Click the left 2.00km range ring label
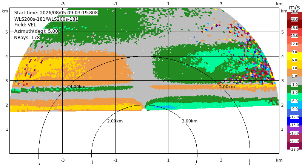 click(115, 121)
